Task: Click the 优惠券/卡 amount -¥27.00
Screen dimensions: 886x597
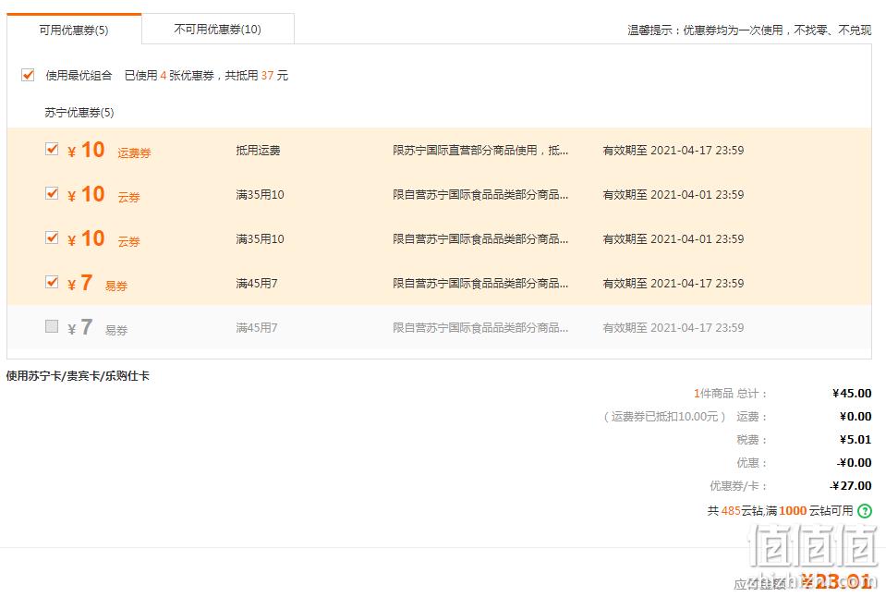Action: pos(850,485)
